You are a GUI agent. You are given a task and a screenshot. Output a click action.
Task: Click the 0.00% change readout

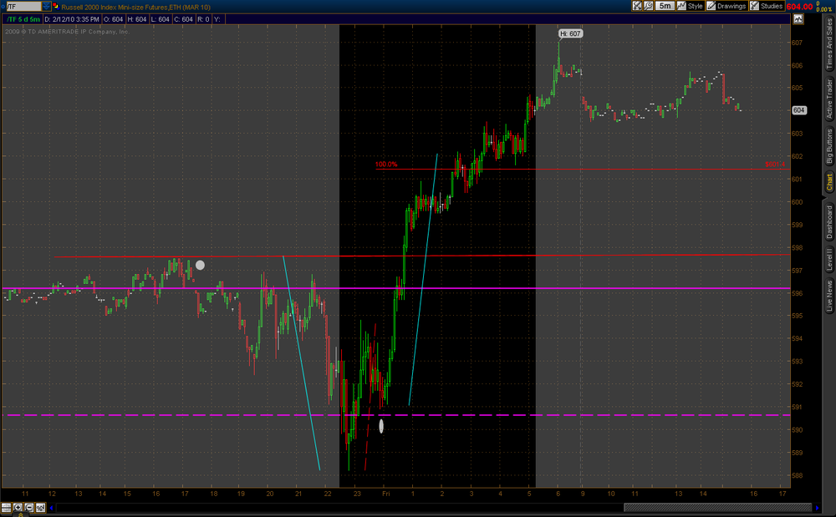(824, 9)
